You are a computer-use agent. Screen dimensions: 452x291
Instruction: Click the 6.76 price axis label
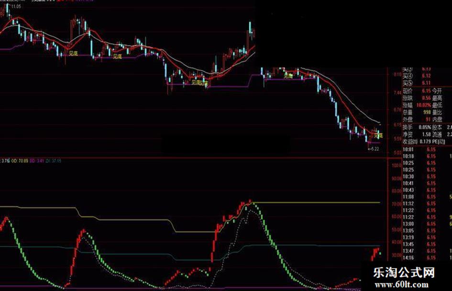pyautogui.click(x=397, y=110)
